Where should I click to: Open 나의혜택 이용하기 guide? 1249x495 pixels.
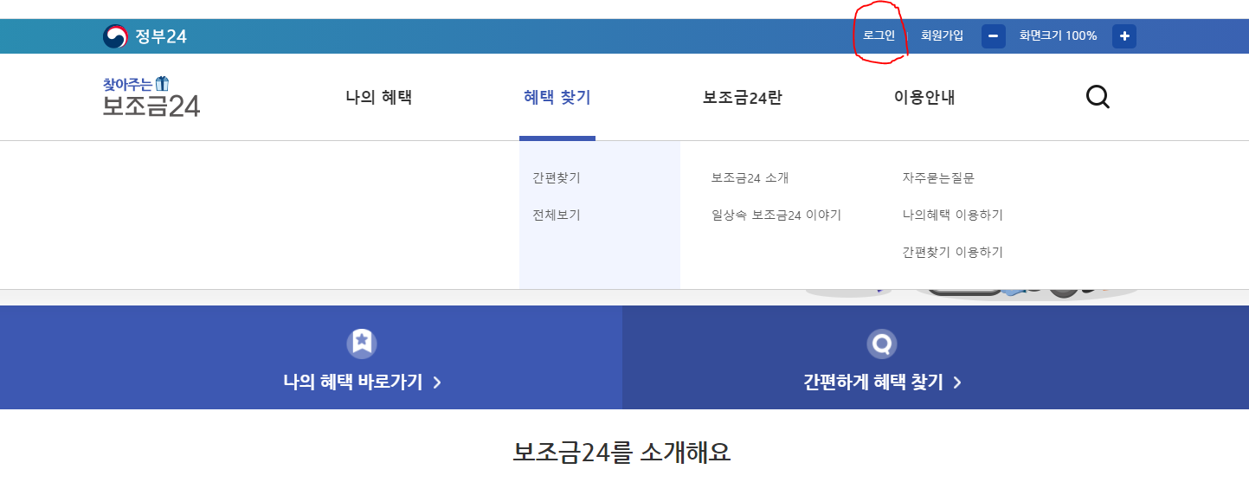(x=952, y=215)
